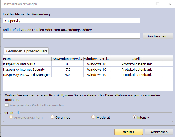Select the Anwendungsintern radio button
Screen dimensions: 175x137
click(x=11, y=117)
